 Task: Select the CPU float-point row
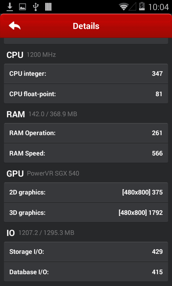tap(86, 94)
